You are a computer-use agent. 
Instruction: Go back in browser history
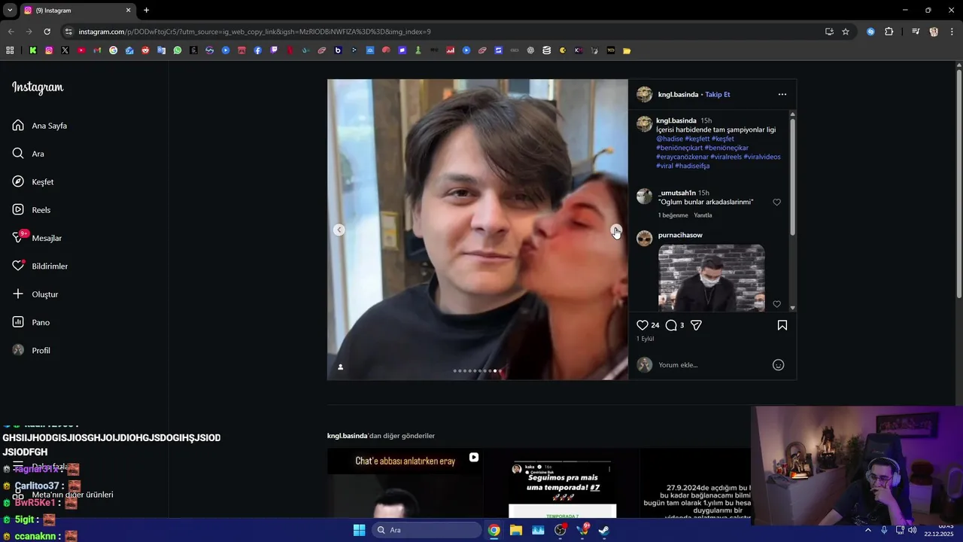pos(11,32)
